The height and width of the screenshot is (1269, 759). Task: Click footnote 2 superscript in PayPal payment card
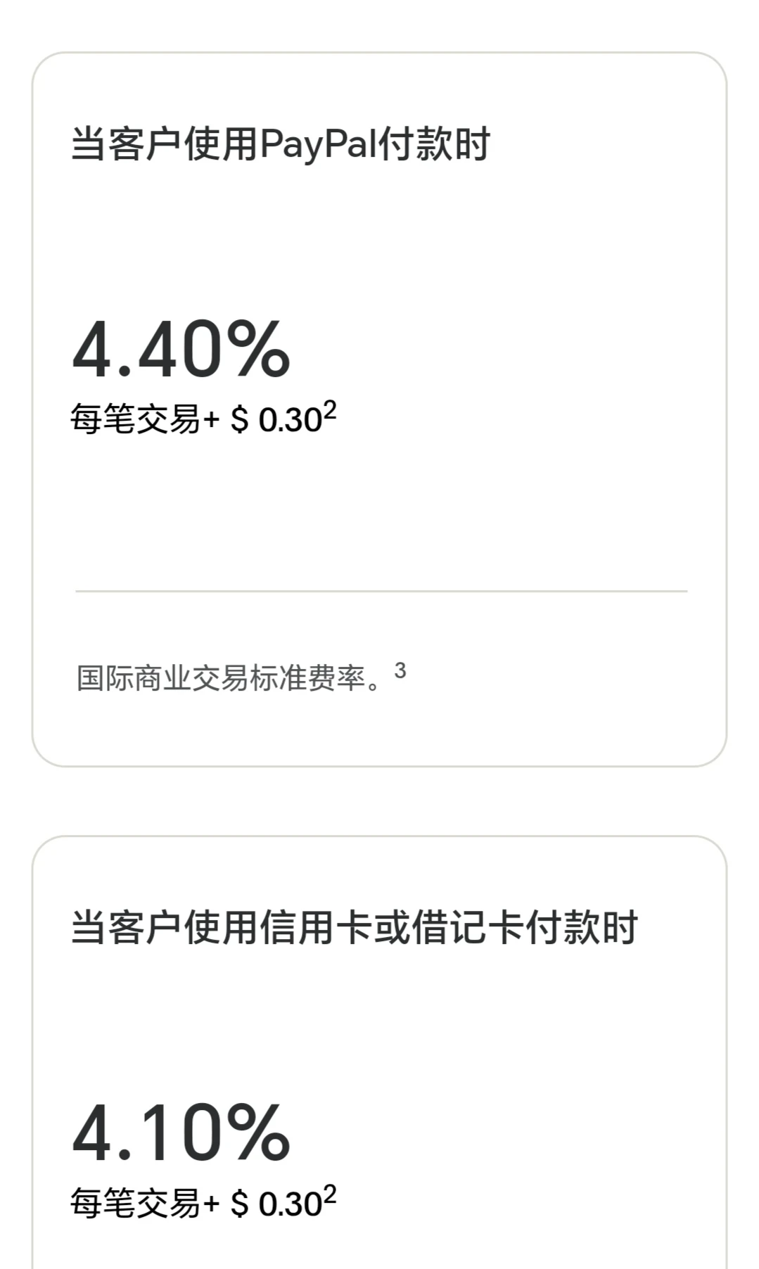(x=329, y=410)
